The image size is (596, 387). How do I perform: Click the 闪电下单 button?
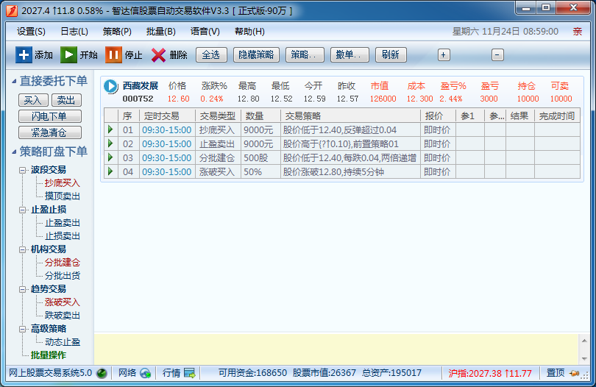pos(50,116)
